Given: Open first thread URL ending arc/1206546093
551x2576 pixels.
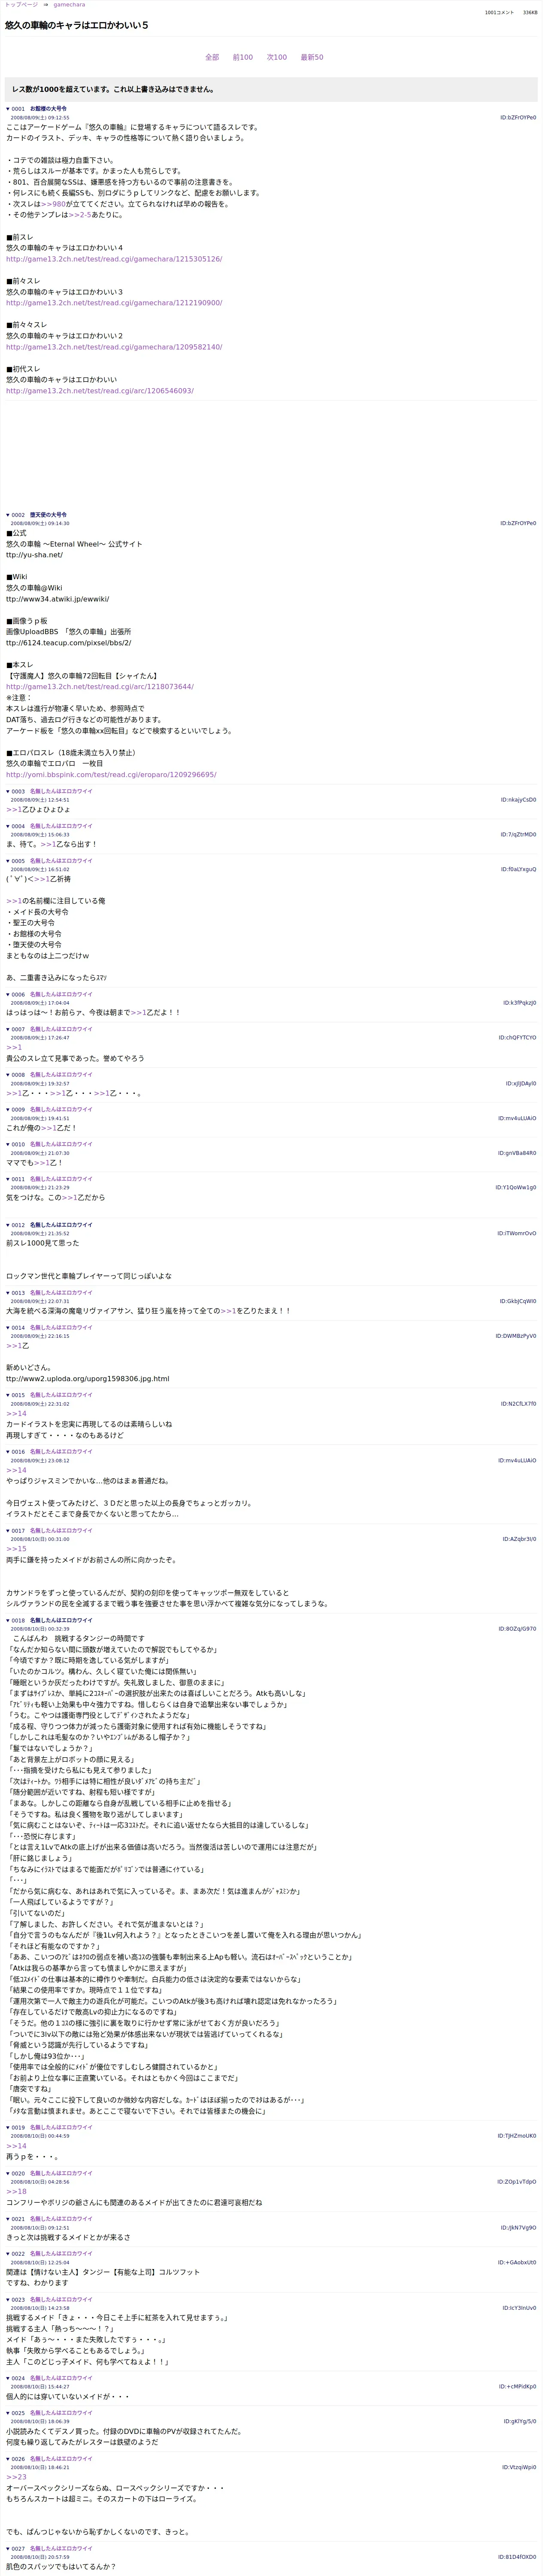Looking at the screenshot, I should [x=100, y=391].
